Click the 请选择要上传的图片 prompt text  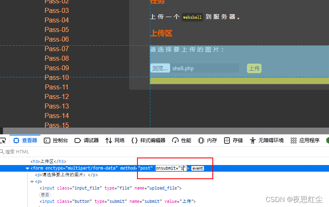click(187, 49)
